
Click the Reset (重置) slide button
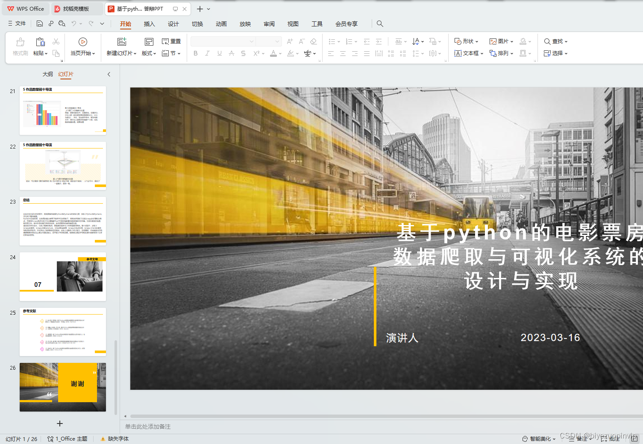[171, 41]
